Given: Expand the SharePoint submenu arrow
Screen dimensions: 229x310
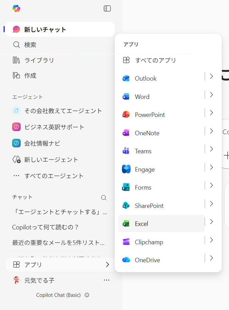Looking at the screenshot, I should [211, 204].
